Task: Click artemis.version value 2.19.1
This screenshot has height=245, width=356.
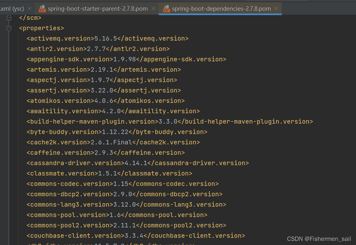Action: [x=102, y=70]
